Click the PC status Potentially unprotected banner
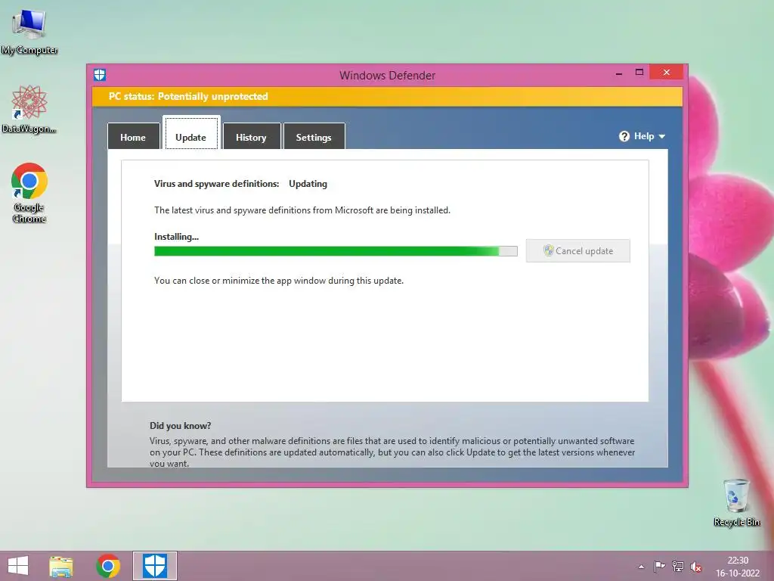The width and height of the screenshot is (774, 581). 387,96
